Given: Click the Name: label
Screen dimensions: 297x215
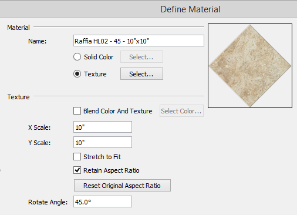Looking at the screenshot, I should [x=38, y=41].
